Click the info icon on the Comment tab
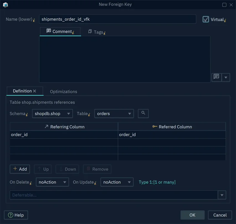The width and height of the screenshot is (236, 224). [73, 32]
